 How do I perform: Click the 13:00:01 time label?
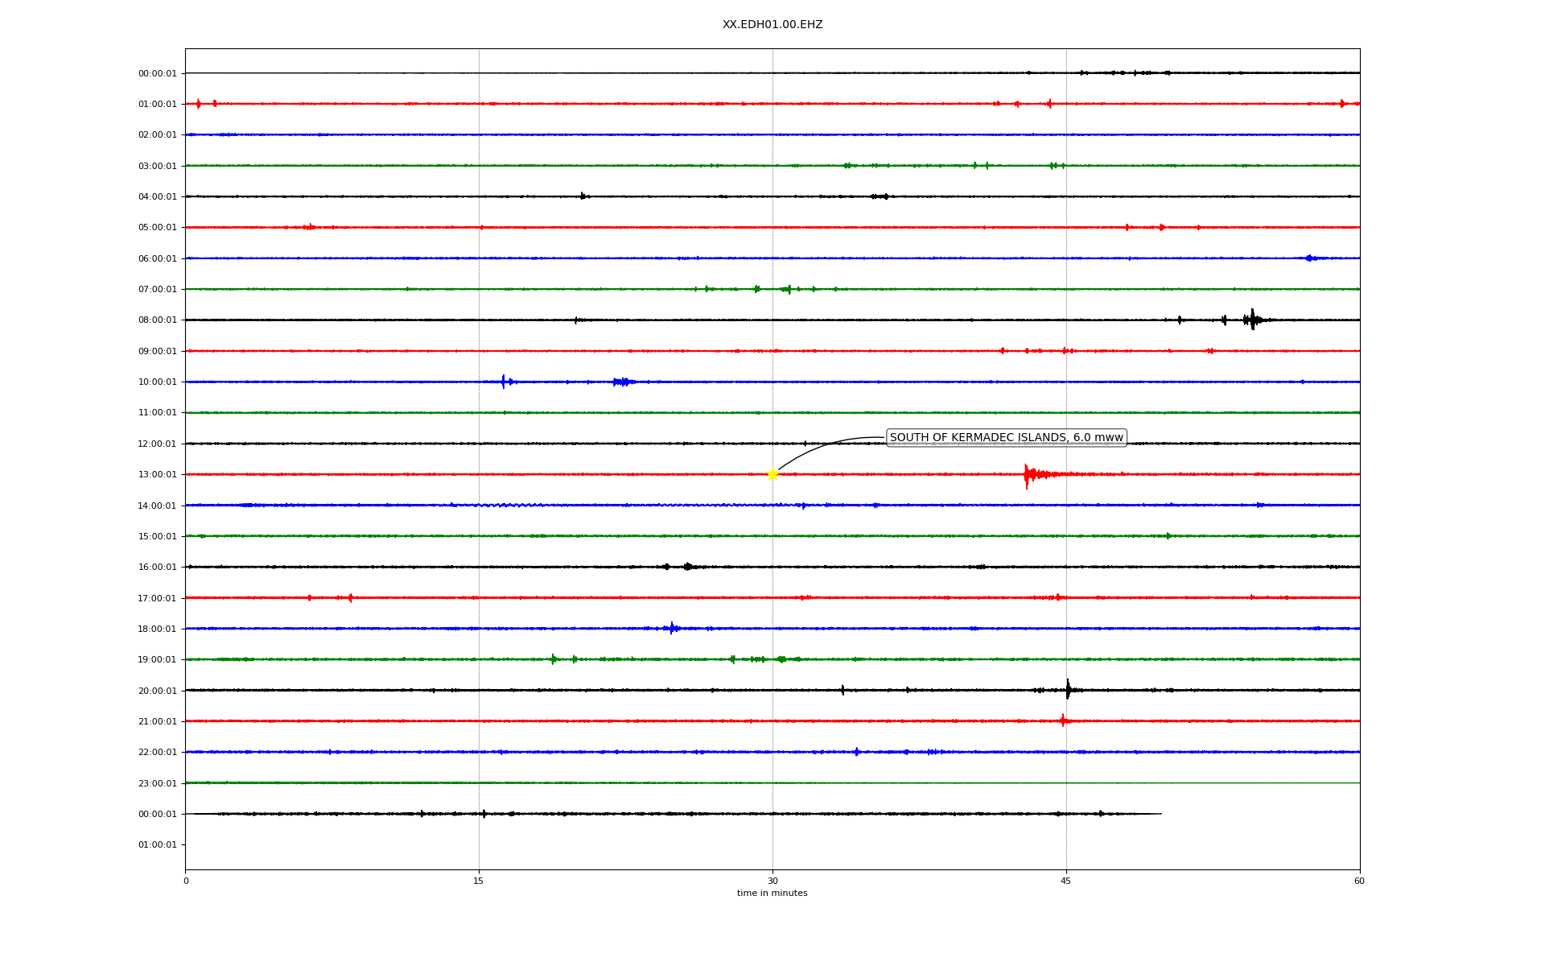(x=157, y=475)
